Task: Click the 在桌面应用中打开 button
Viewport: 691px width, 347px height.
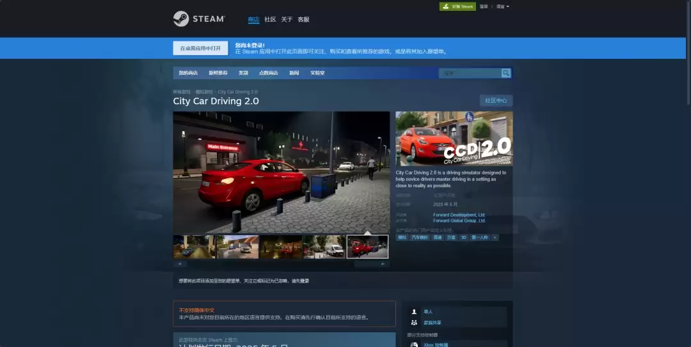Action: [x=200, y=48]
